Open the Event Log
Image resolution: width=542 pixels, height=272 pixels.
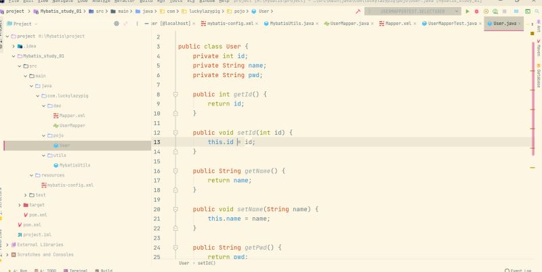(x=518, y=270)
